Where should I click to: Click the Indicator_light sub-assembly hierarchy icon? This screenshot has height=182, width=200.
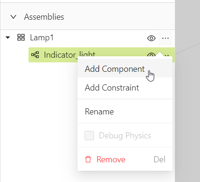(x=35, y=55)
